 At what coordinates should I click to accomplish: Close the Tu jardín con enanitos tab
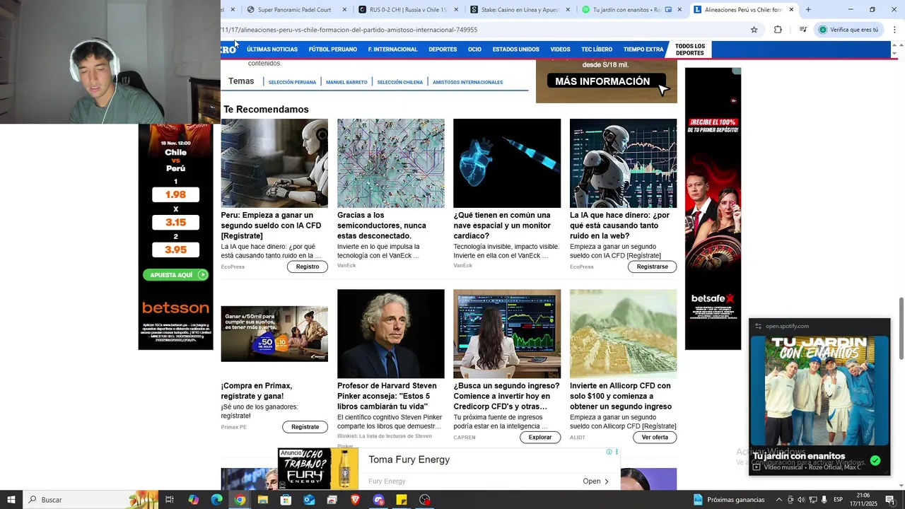[679, 10]
